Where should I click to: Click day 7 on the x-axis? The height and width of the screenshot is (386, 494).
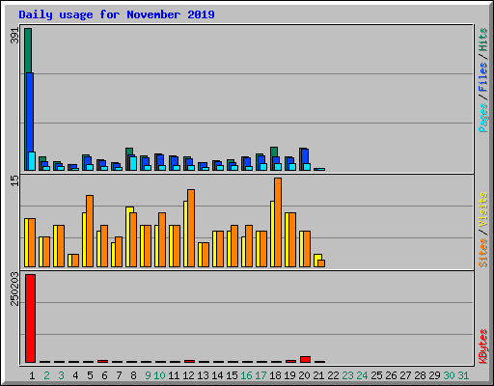[x=119, y=375]
